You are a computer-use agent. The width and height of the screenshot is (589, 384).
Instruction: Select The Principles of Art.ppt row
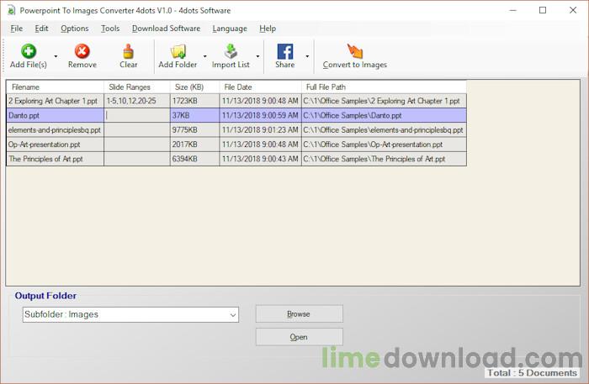click(236, 159)
